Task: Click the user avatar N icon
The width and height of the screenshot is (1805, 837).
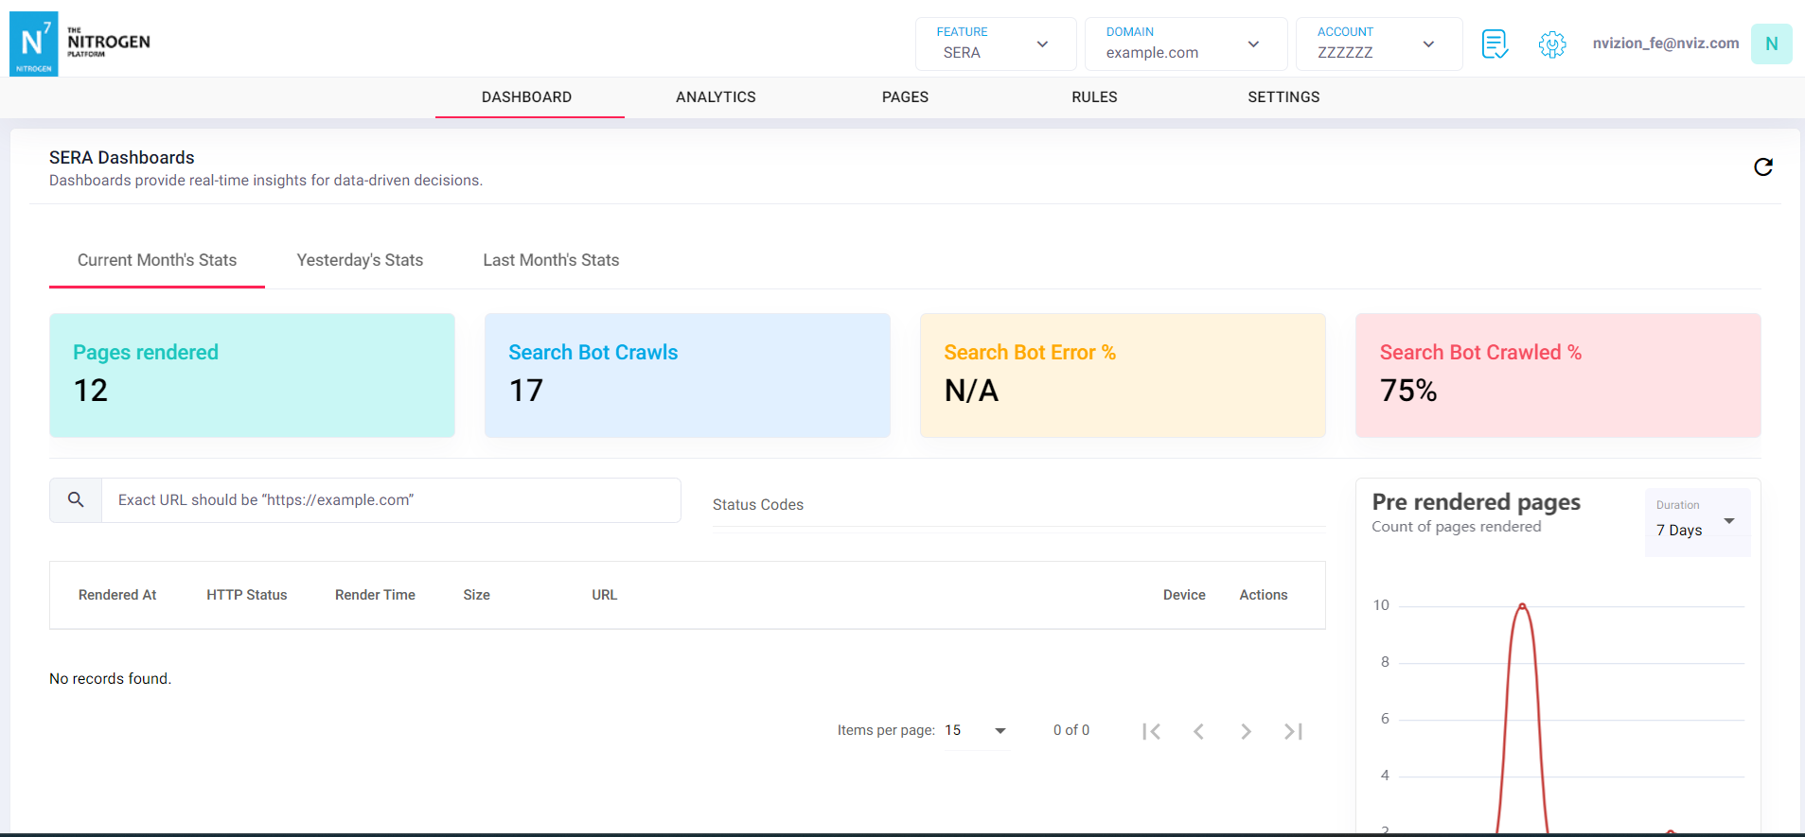Action: 1771,44
